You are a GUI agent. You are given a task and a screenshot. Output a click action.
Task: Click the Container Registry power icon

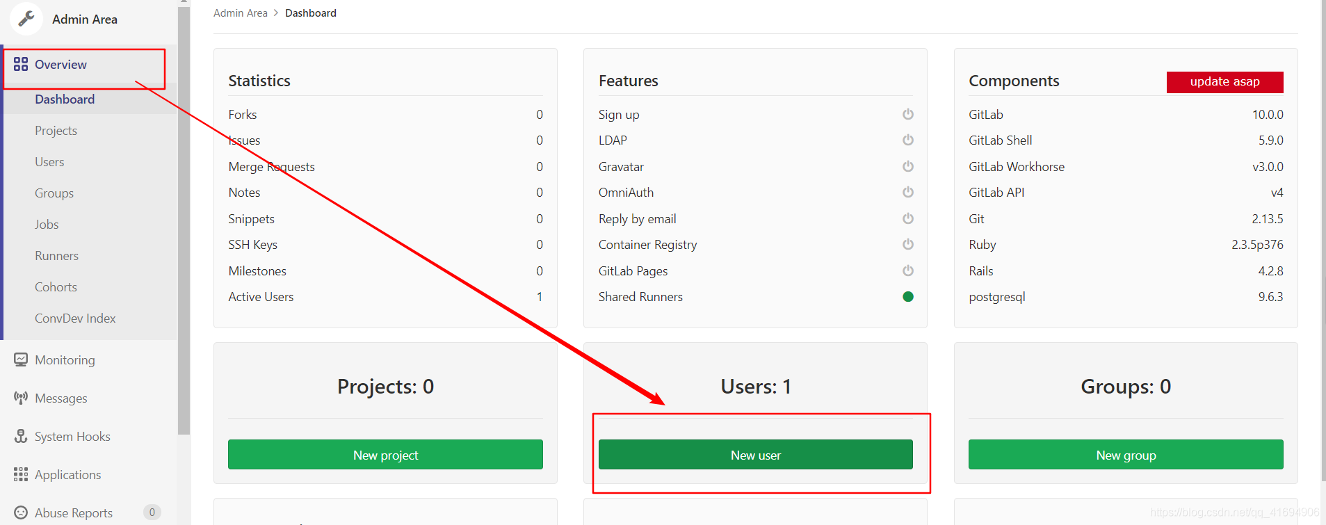click(x=908, y=244)
